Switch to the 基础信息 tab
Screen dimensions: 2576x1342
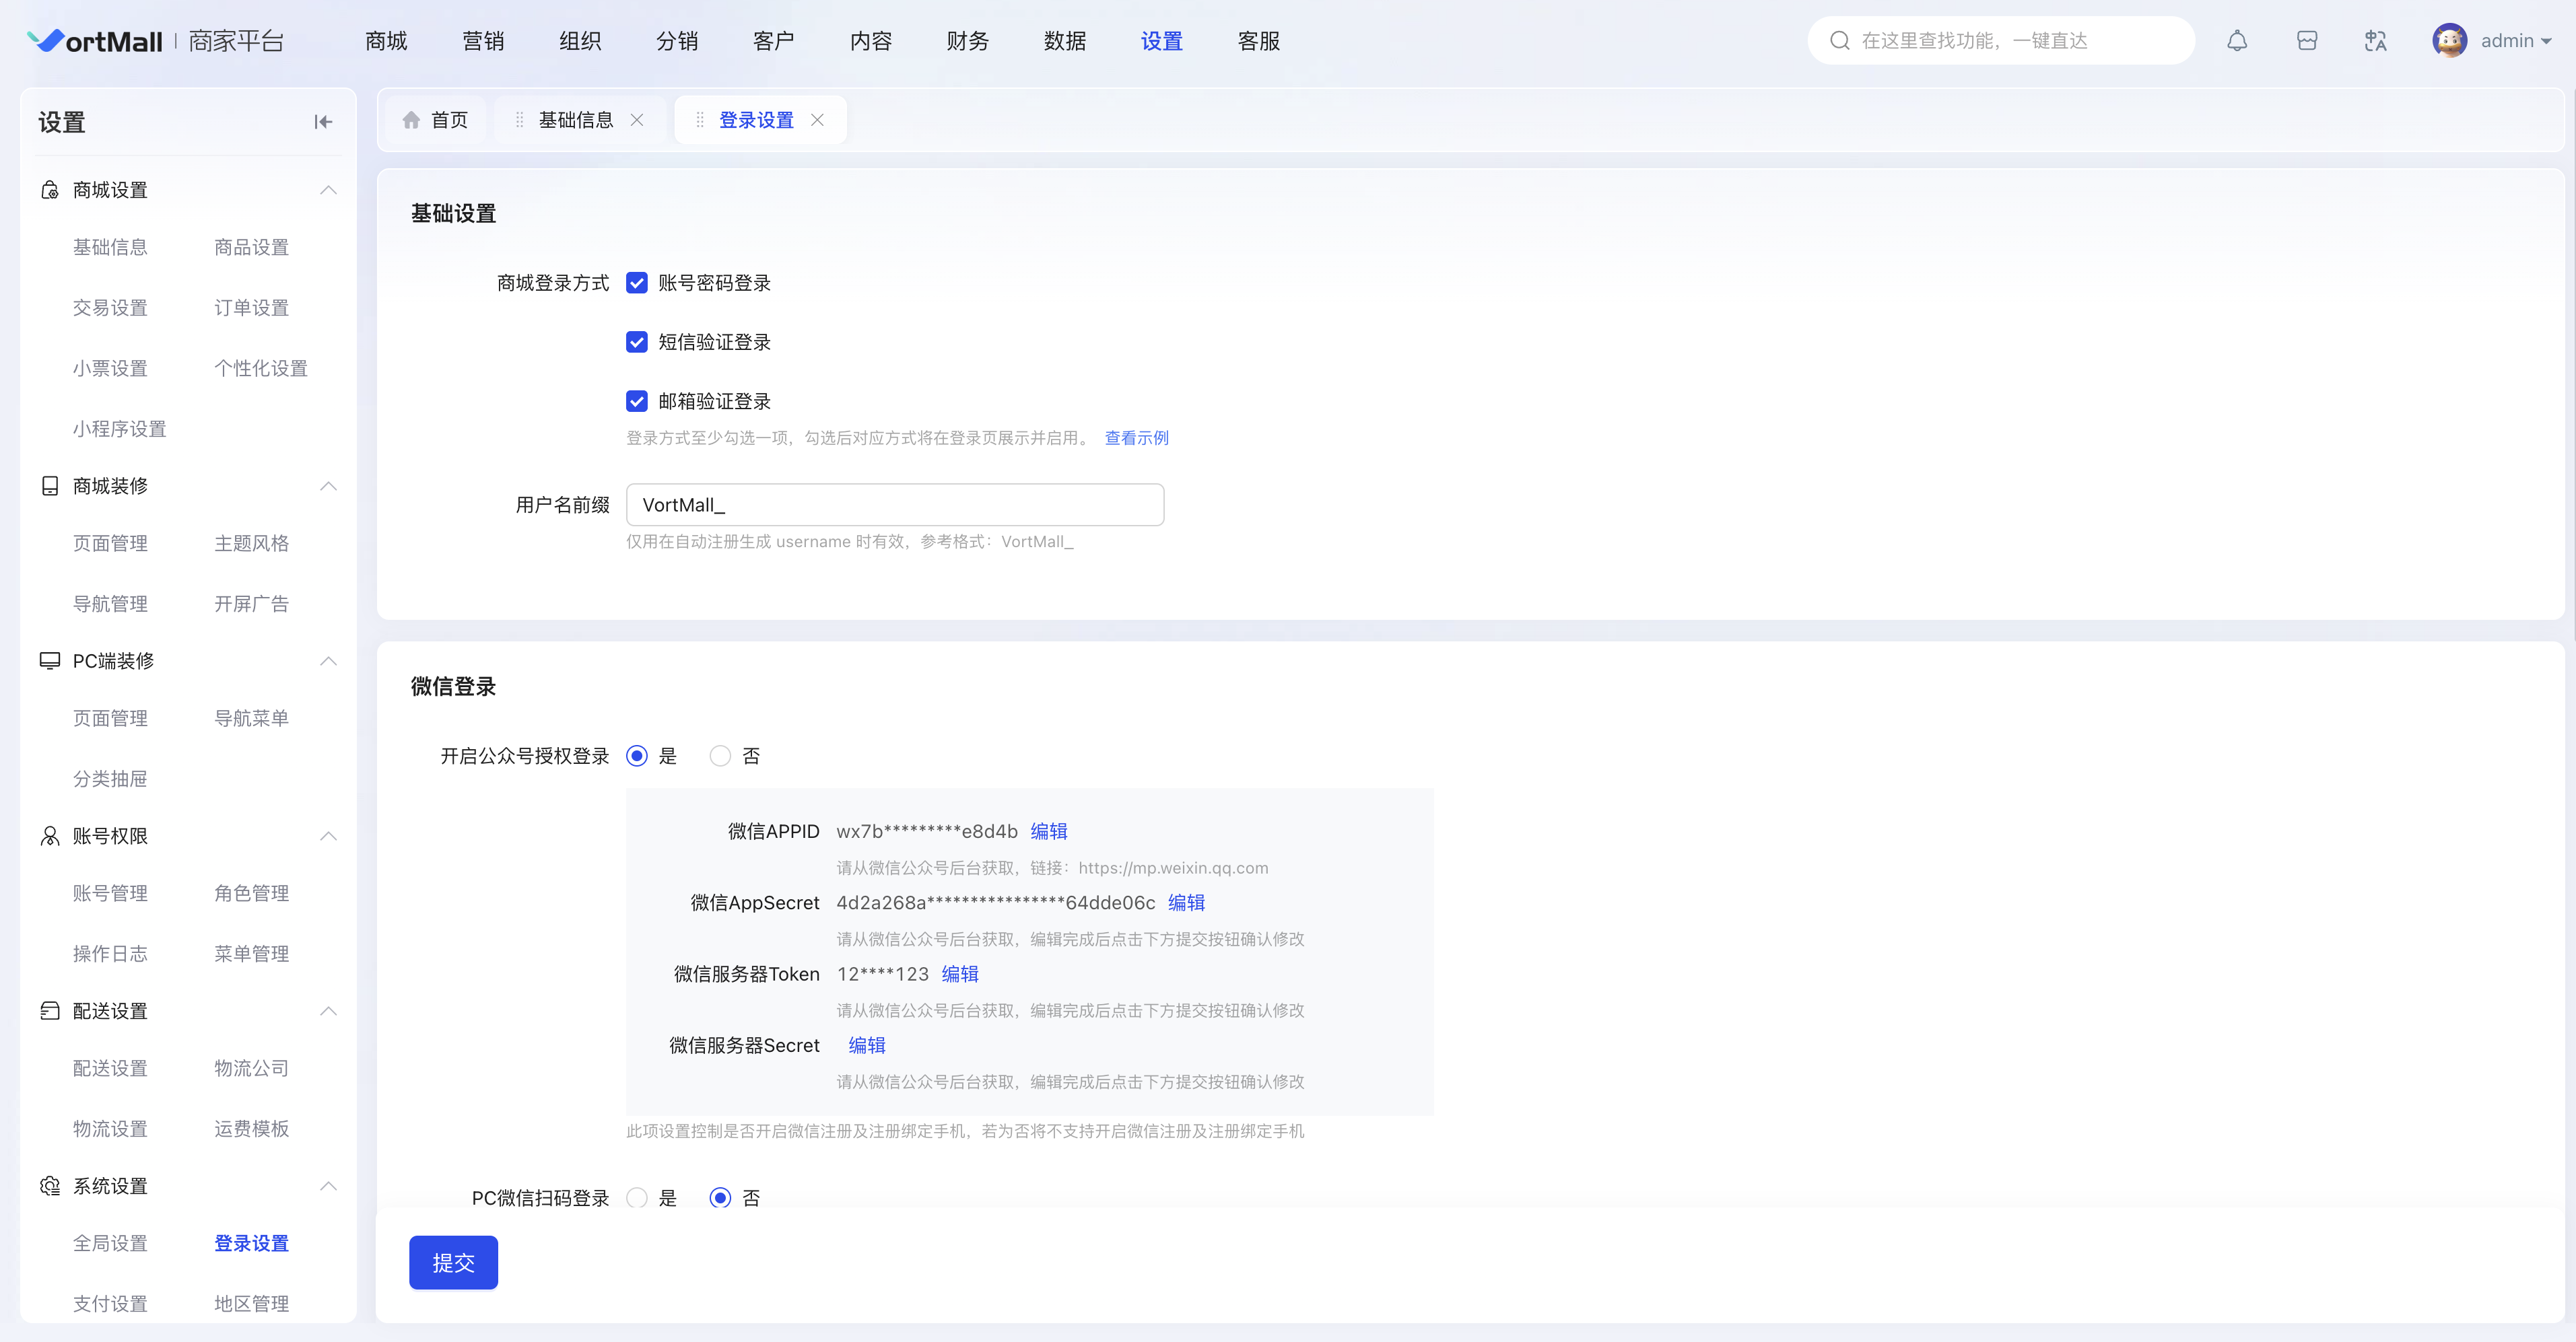click(575, 120)
